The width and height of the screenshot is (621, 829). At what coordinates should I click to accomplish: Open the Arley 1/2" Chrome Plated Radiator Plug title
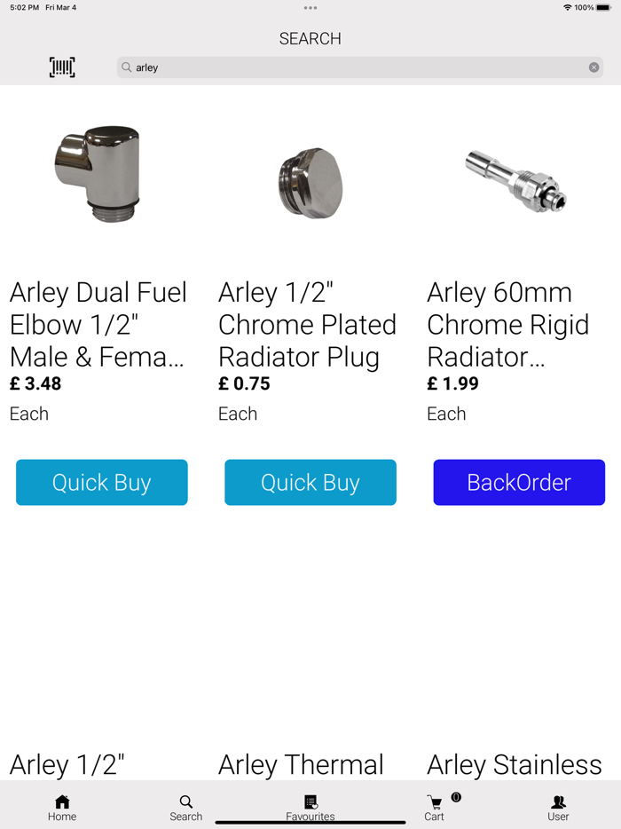pos(307,325)
